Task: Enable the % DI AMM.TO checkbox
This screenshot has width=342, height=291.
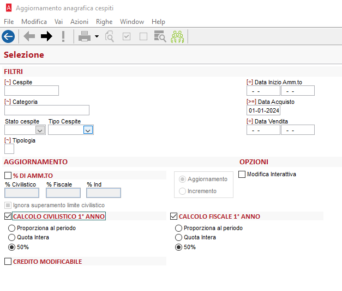Action: [x=8, y=175]
